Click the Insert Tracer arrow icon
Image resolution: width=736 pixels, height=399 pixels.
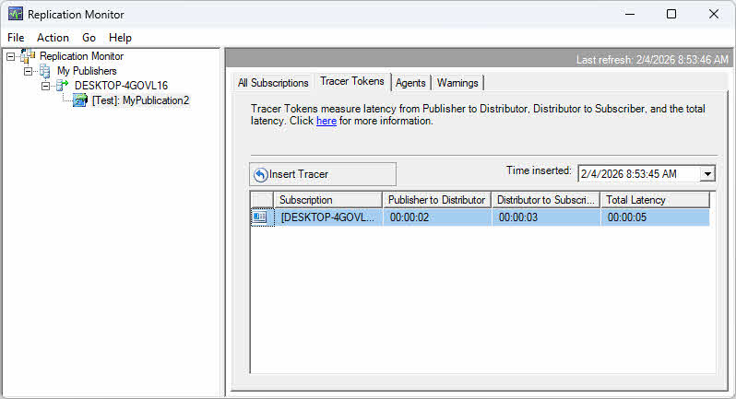(260, 174)
